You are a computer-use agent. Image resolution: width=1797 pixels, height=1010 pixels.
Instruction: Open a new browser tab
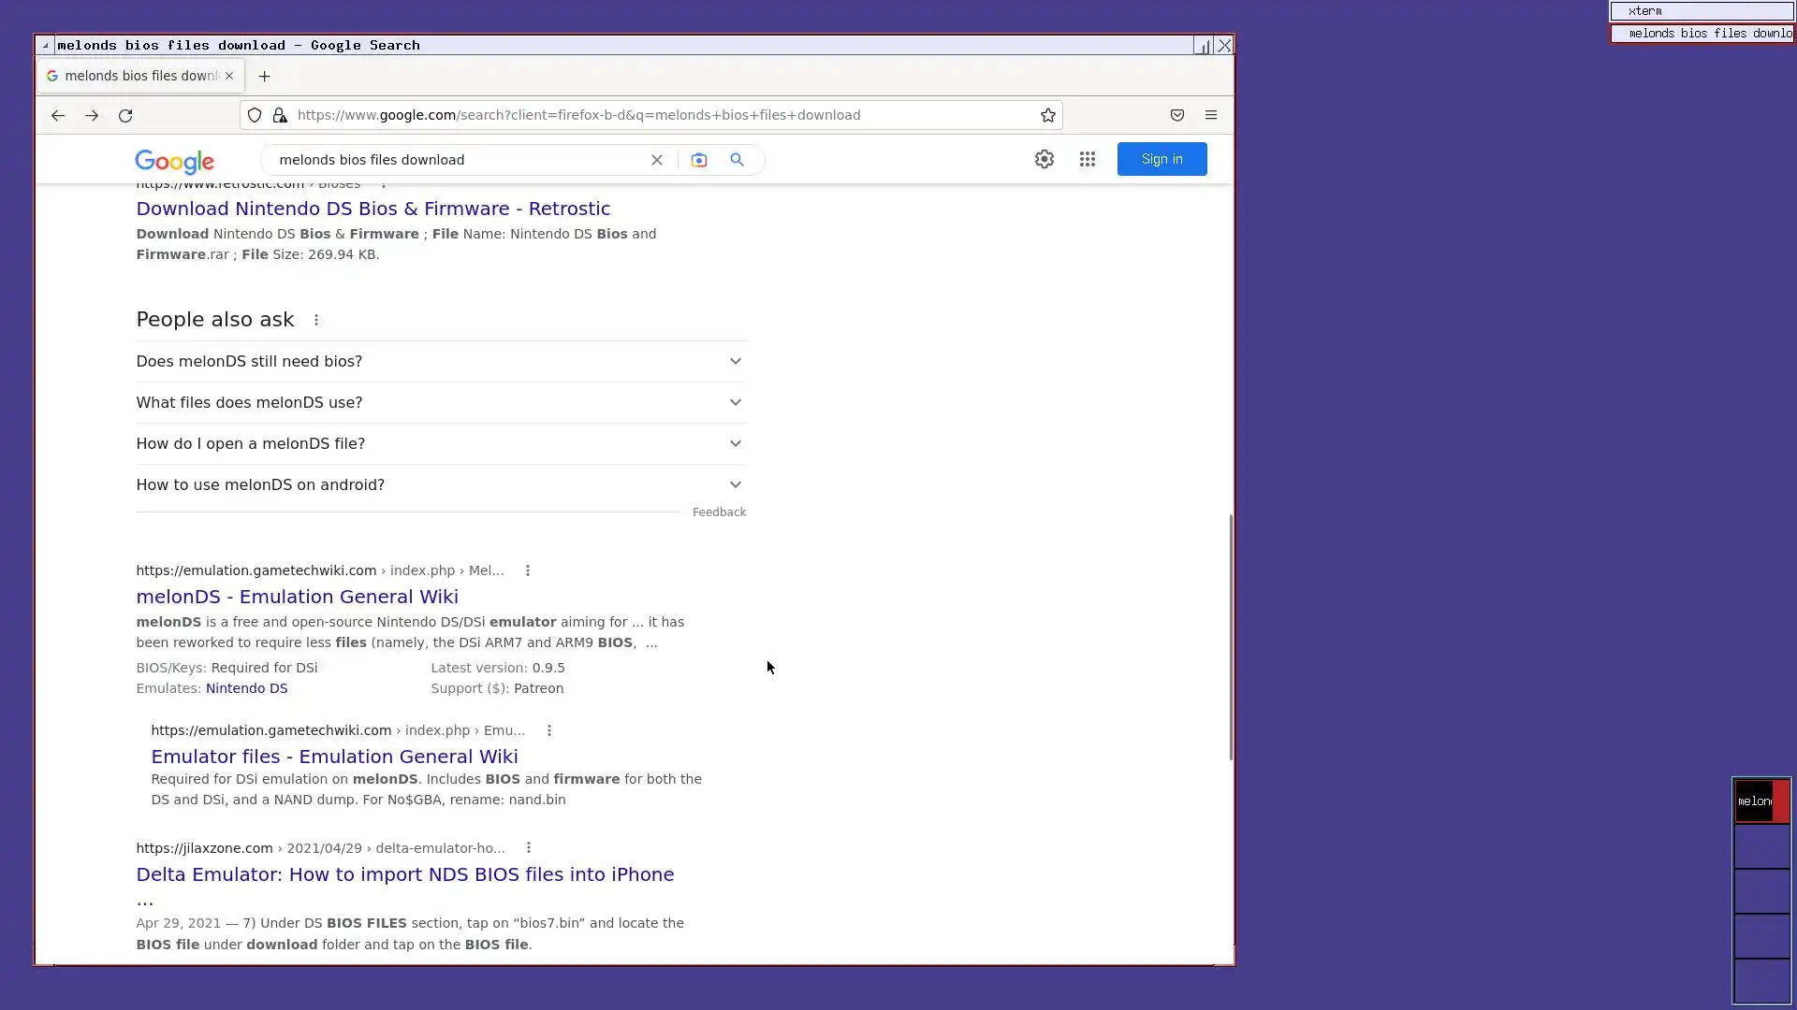264,76
